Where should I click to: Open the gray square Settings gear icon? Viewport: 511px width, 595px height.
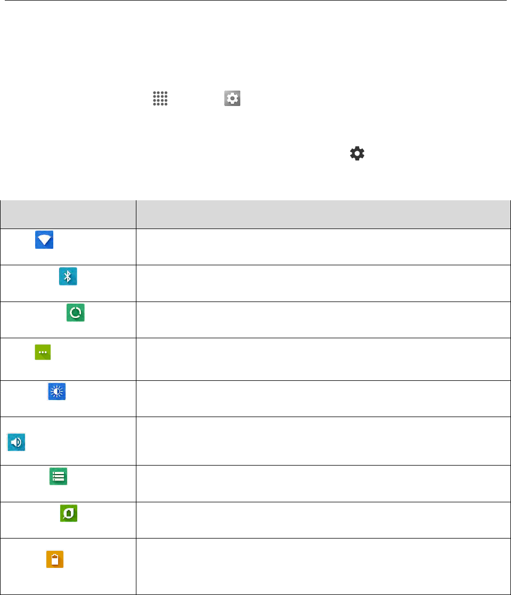(232, 99)
